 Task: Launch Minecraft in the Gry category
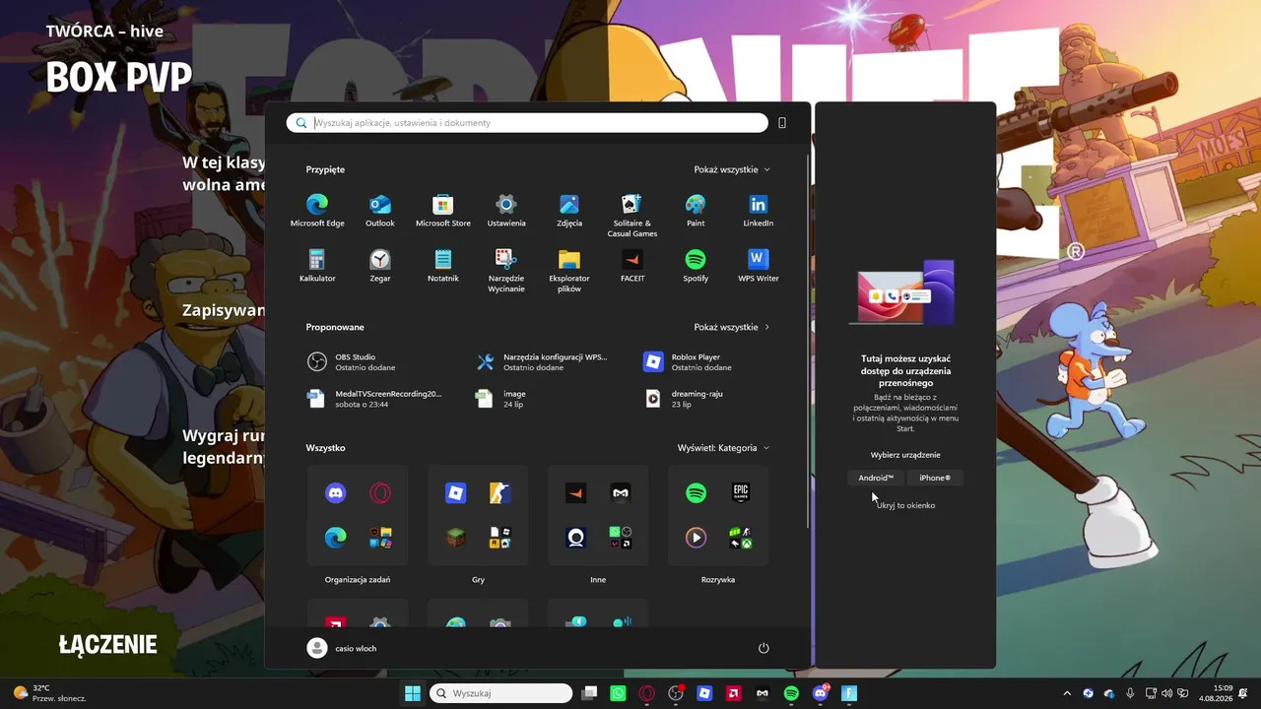[456, 538]
